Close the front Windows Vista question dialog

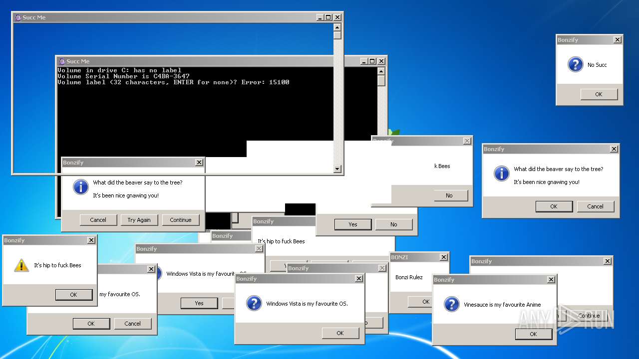(359, 279)
